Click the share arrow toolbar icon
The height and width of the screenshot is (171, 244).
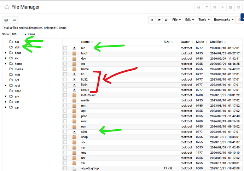point(159,20)
